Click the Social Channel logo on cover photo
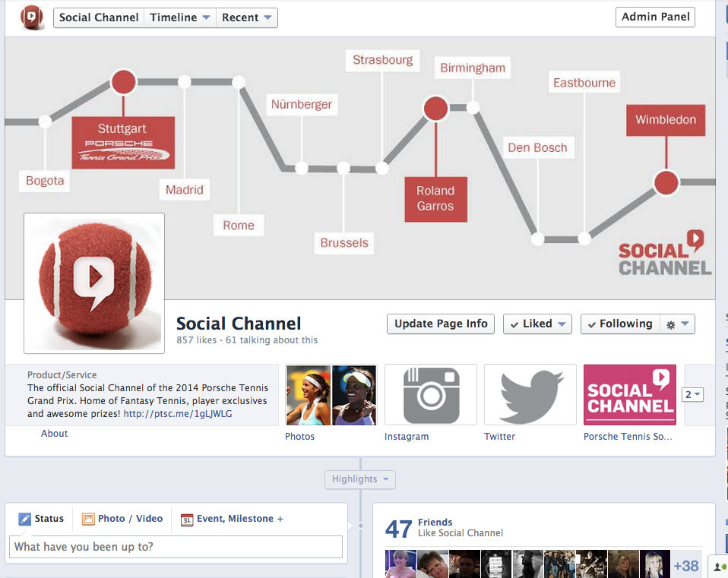 point(664,253)
